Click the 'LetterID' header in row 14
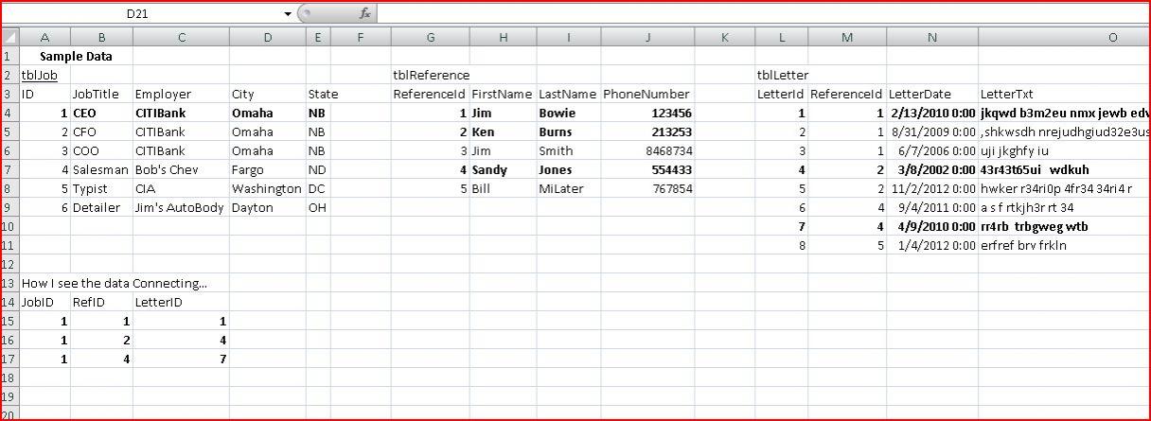This screenshot has height=421, width=1151. coord(181,303)
